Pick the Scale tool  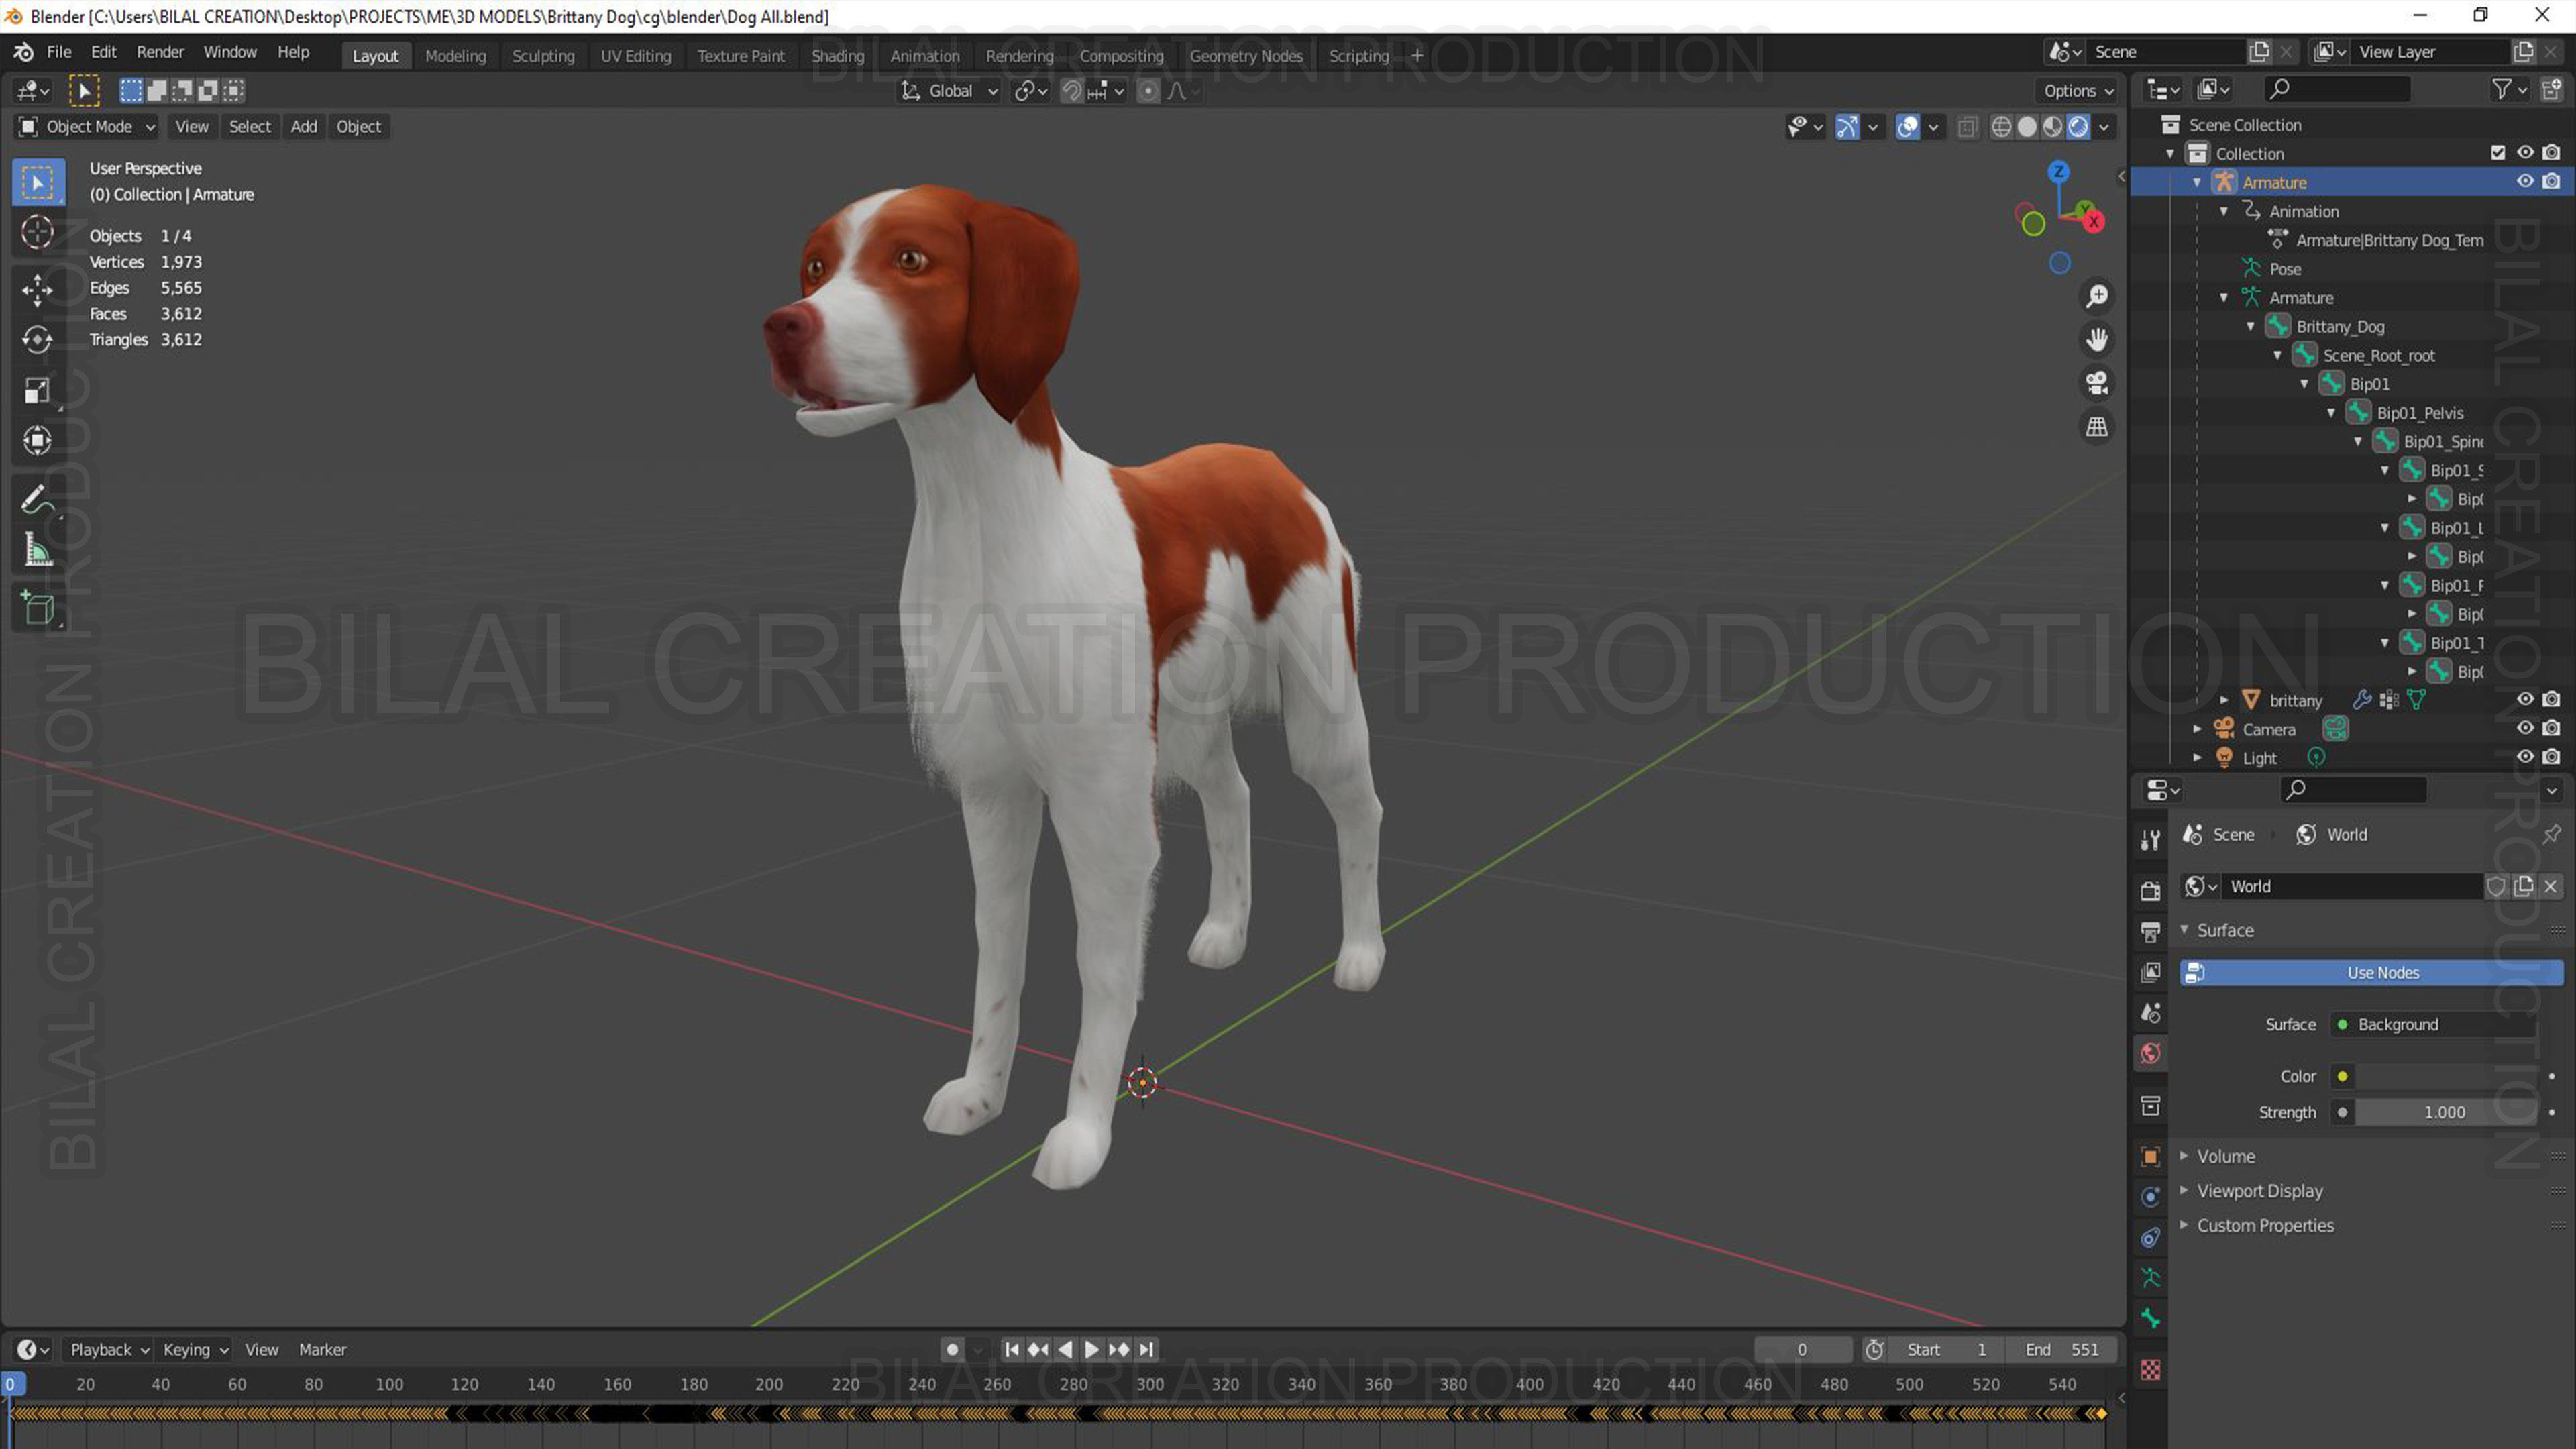coord(38,390)
